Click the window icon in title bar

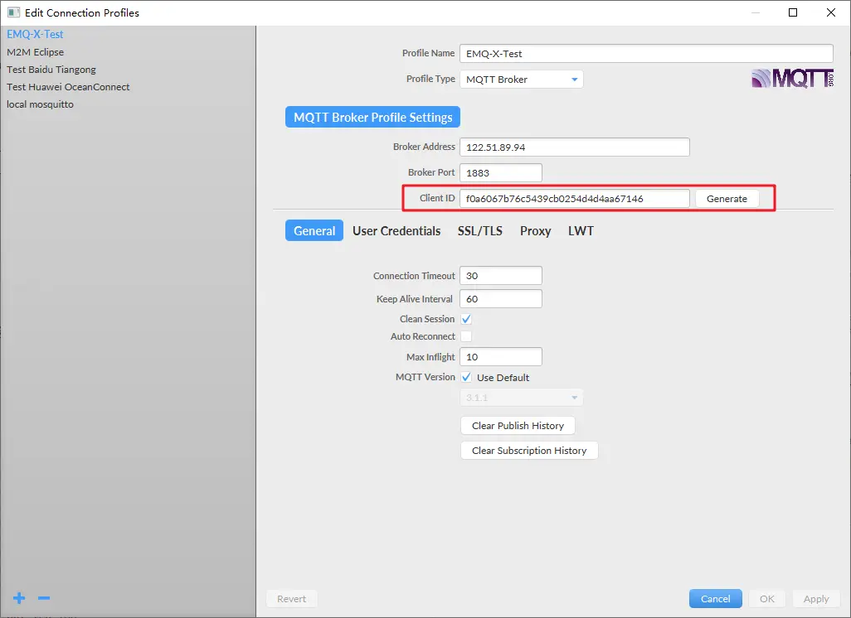pyautogui.click(x=13, y=12)
